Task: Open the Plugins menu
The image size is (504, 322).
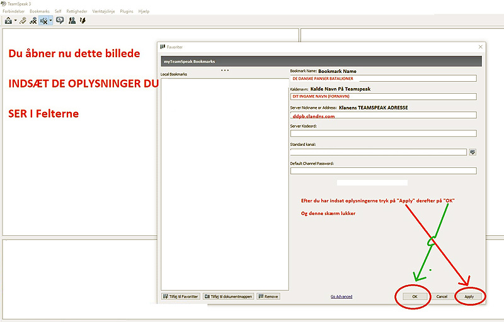Action: 126,11
